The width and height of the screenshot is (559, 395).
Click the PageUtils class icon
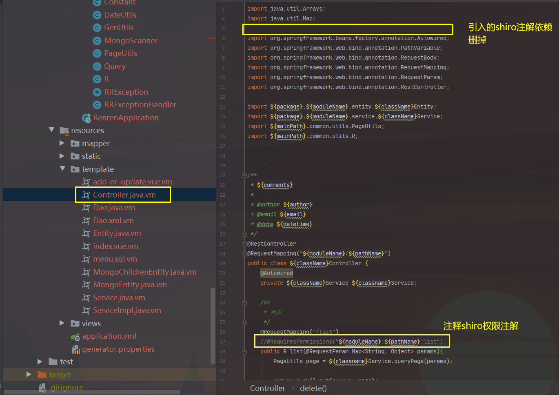[x=97, y=53]
